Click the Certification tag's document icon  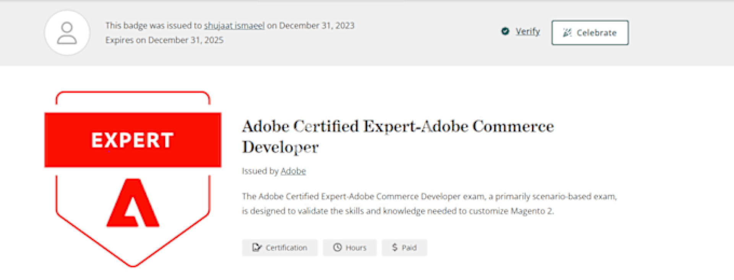pos(257,248)
